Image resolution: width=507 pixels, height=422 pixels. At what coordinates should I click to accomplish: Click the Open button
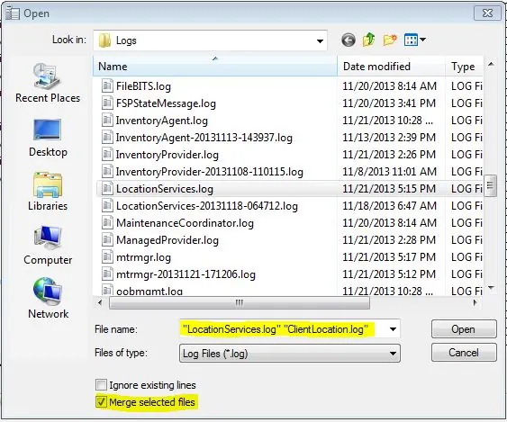click(x=464, y=329)
